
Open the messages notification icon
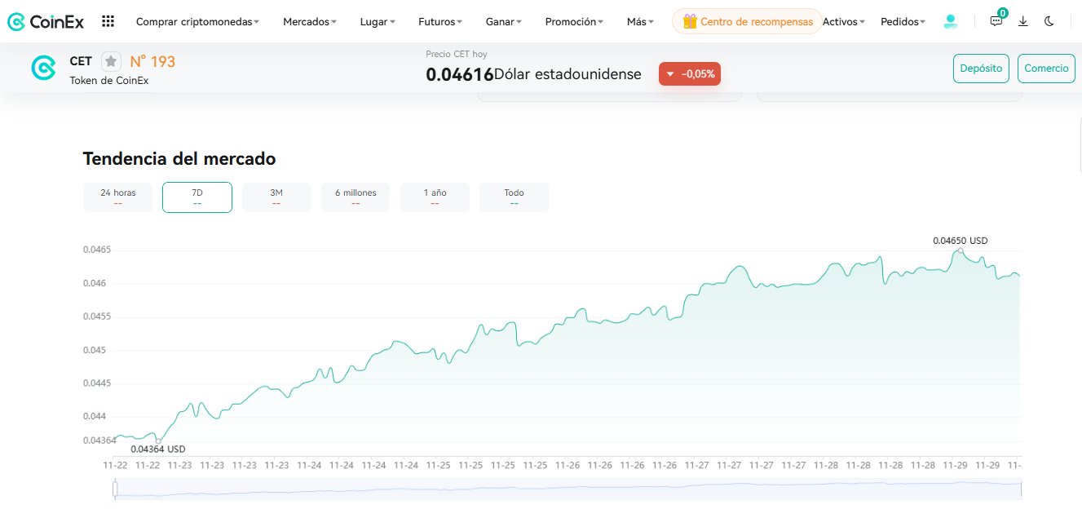pos(996,22)
